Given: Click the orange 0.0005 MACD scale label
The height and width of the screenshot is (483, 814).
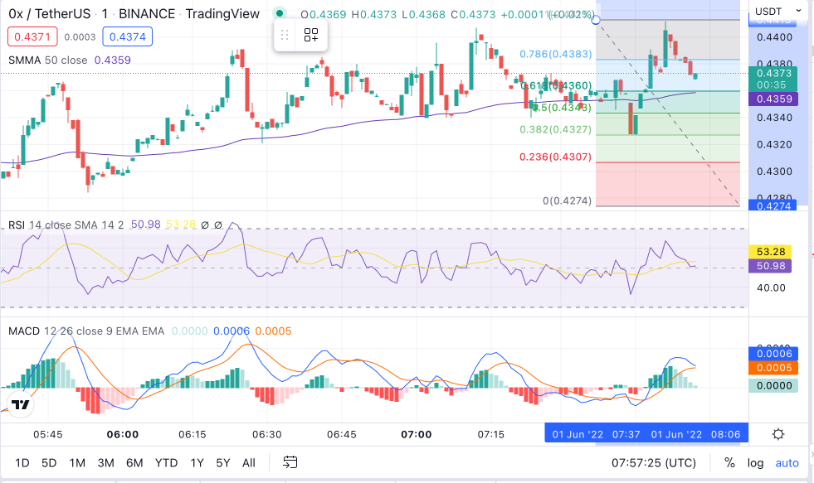Looking at the screenshot, I should point(773,368).
